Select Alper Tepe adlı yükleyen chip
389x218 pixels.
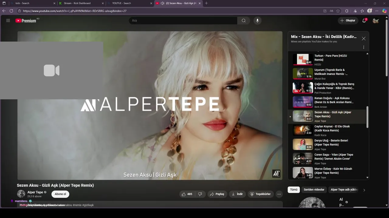[x=344, y=190]
